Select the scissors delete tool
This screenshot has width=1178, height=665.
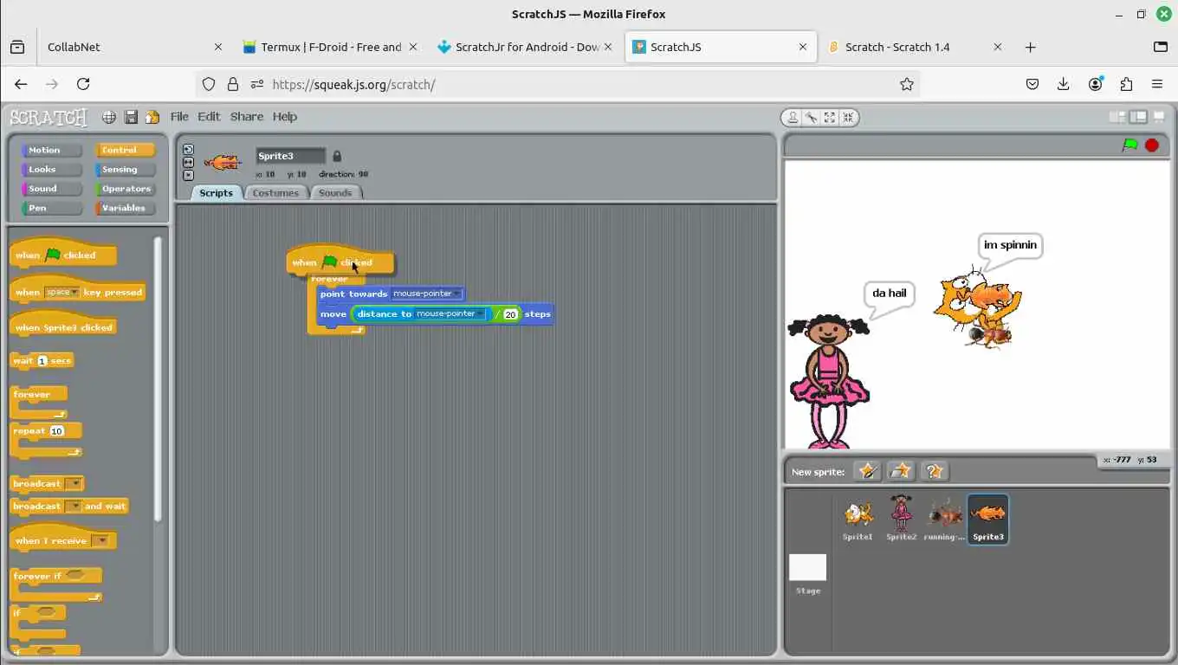coord(811,118)
